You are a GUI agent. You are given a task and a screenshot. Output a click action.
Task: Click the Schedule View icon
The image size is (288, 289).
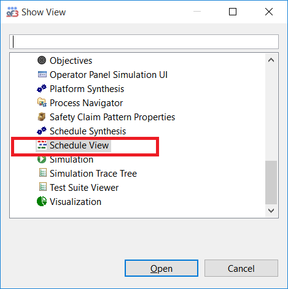(42, 145)
